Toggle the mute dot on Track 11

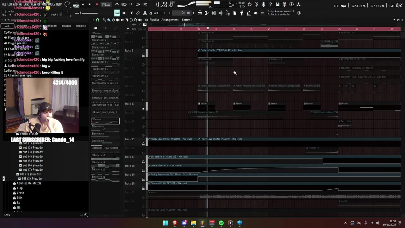pos(143,109)
